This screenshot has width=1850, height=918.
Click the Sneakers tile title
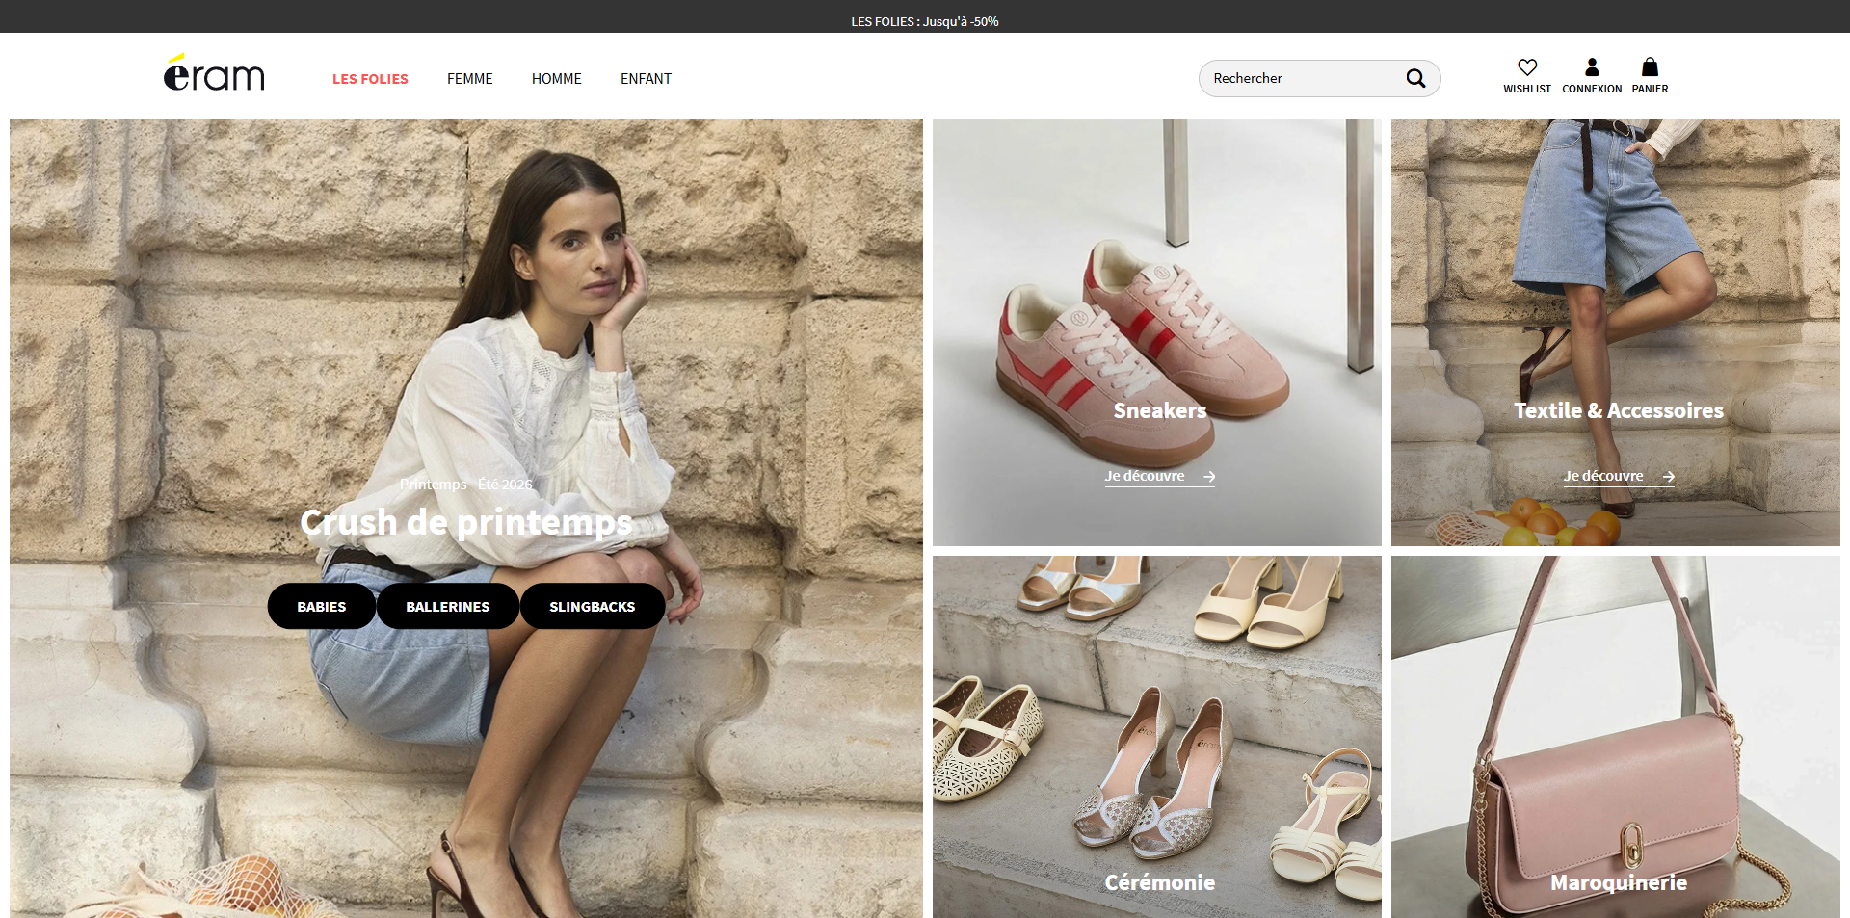(1160, 411)
